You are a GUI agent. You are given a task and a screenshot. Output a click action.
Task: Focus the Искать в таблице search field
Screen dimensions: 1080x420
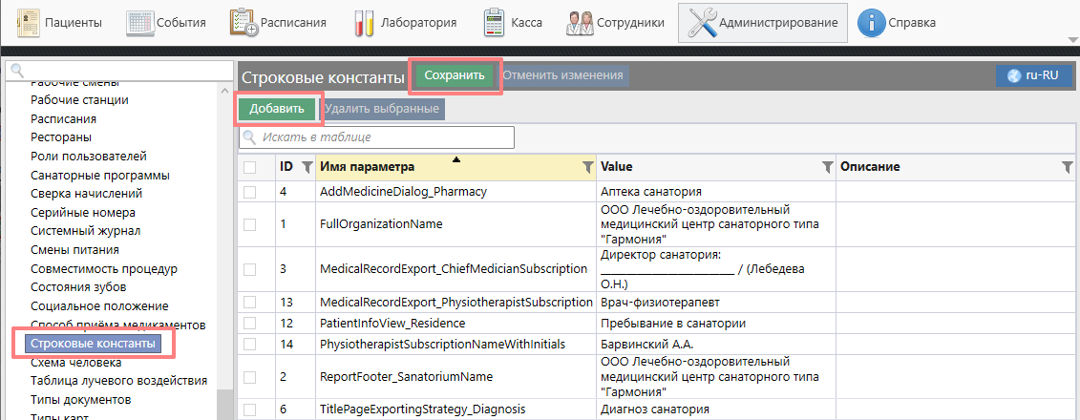(382, 137)
